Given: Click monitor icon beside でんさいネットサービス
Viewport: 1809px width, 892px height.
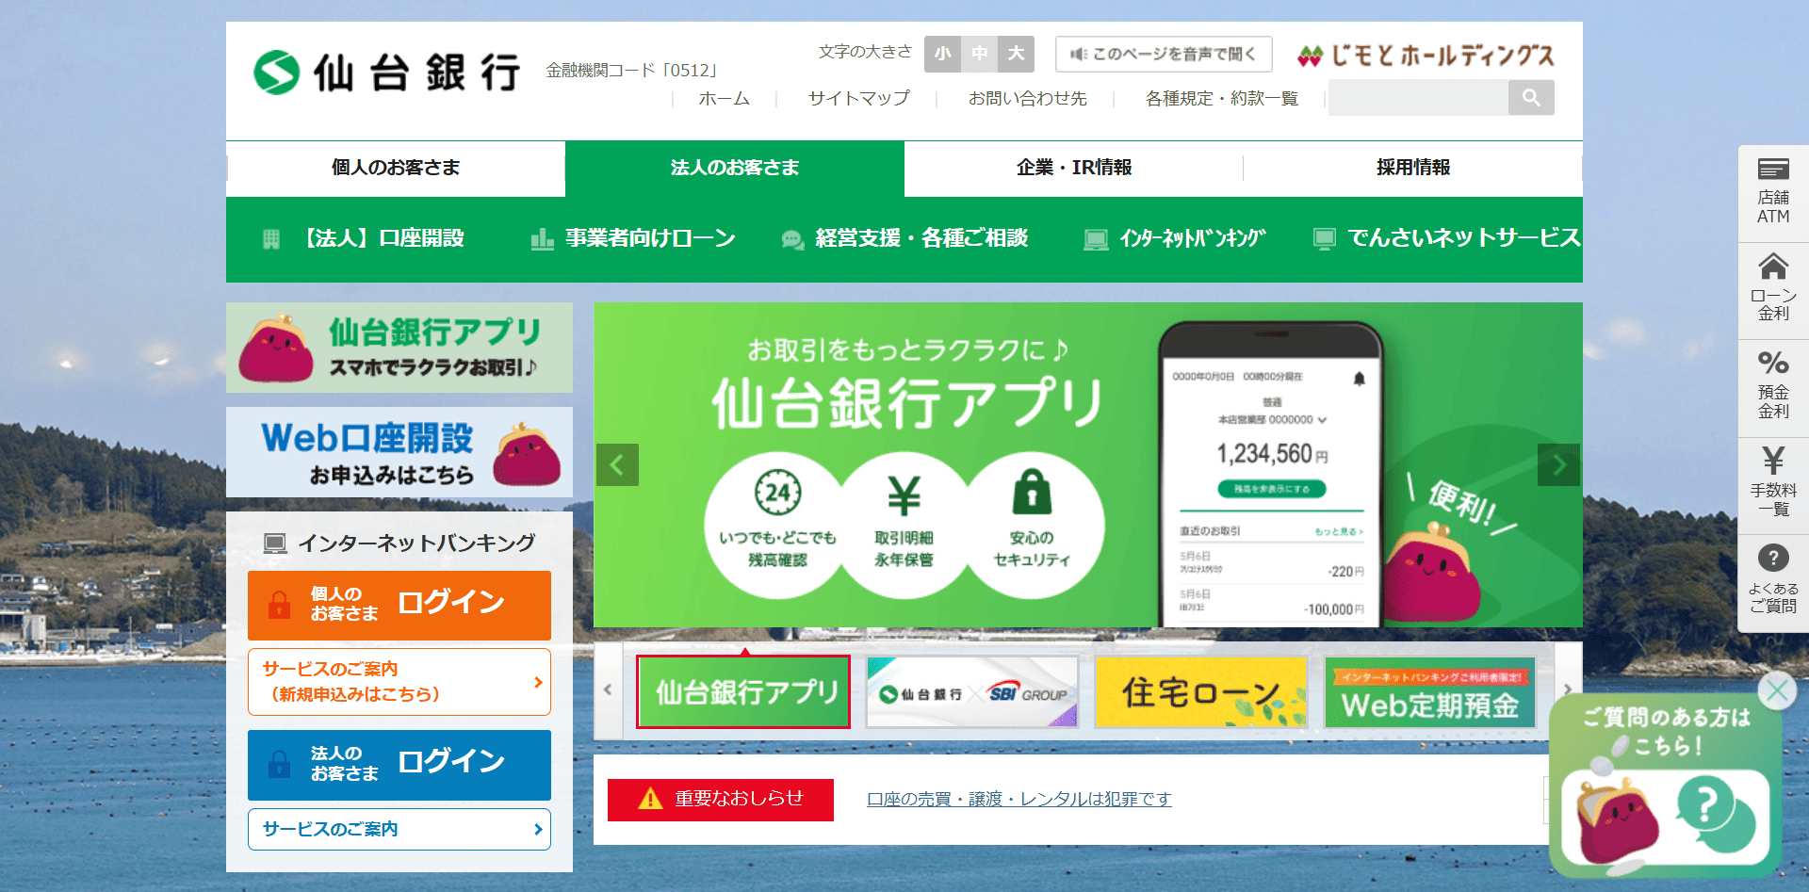Looking at the screenshot, I should [1325, 239].
